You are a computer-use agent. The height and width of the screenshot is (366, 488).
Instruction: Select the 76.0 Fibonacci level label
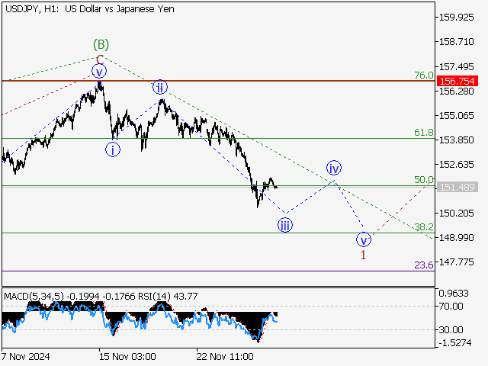pos(423,75)
